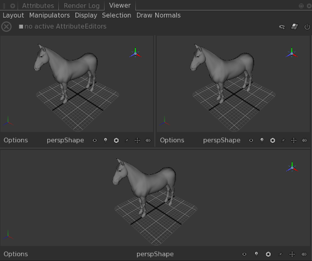Viewport: 312px width, 261px height.
Task: Click the four-arrow move icon in top-right viewport
Action: (x=294, y=141)
